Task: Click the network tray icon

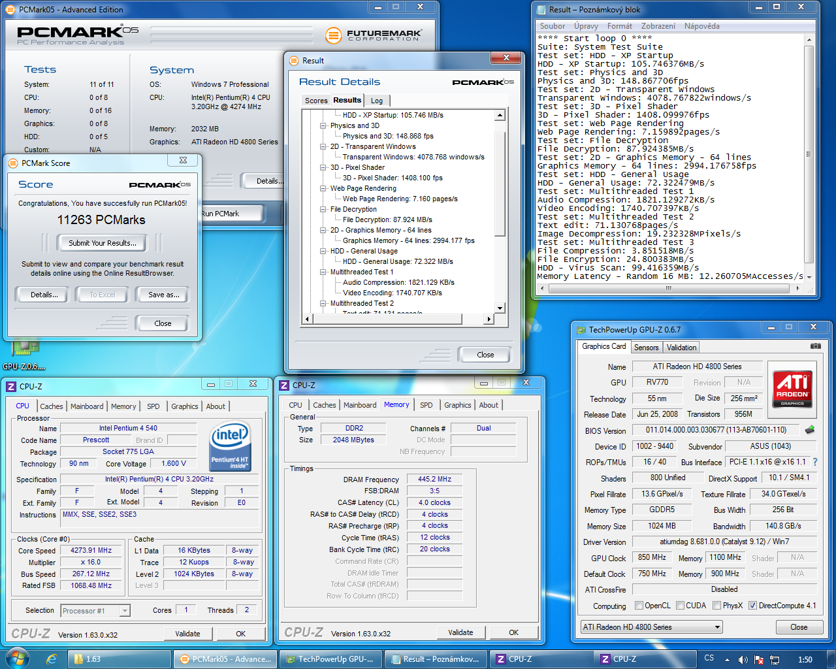Action: [x=775, y=660]
